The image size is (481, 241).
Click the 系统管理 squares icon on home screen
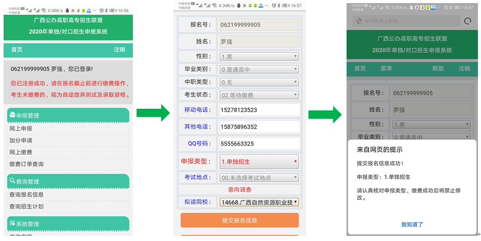[x=12, y=223]
